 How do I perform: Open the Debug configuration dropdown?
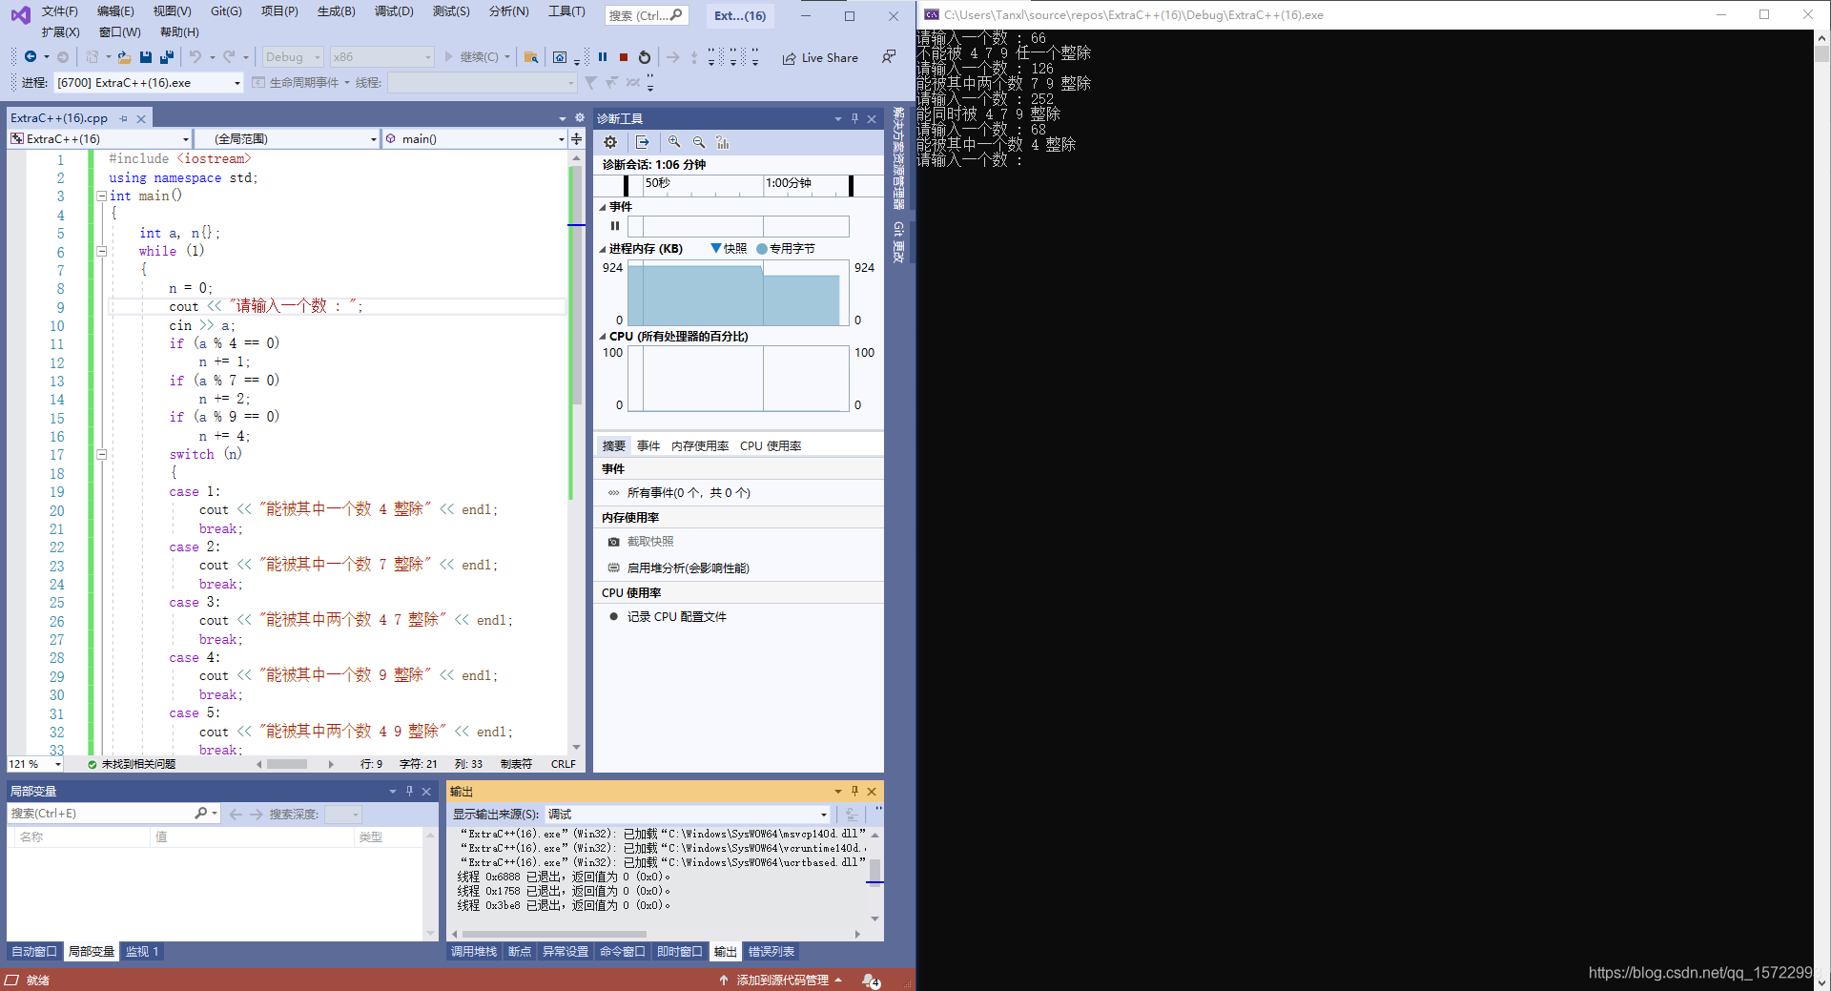pos(293,57)
